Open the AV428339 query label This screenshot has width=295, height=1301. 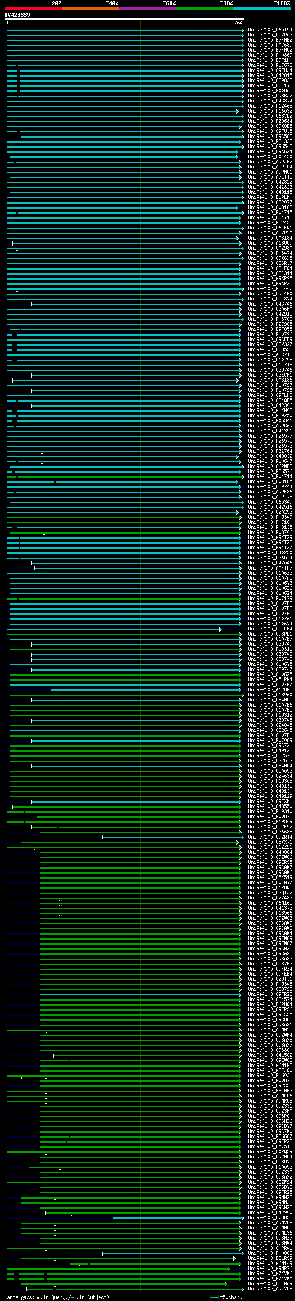click(x=17, y=15)
